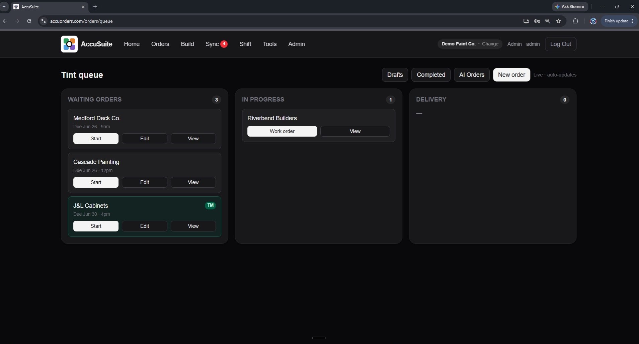Click Due Jun 26 · 12pm text
The image size is (639, 344).
pyautogui.click(x=93, y=170)
